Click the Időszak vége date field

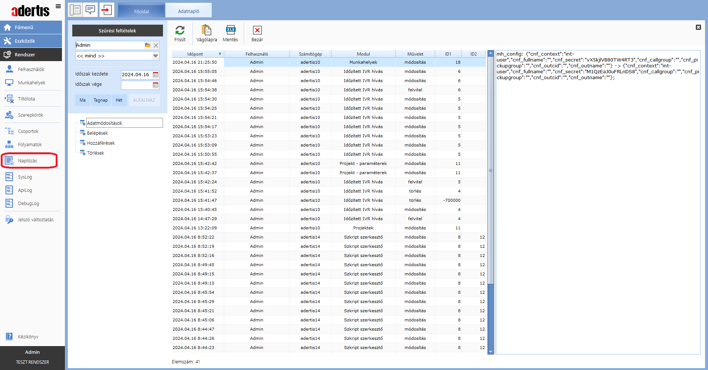pyautogui.click(x=136, y=85)
